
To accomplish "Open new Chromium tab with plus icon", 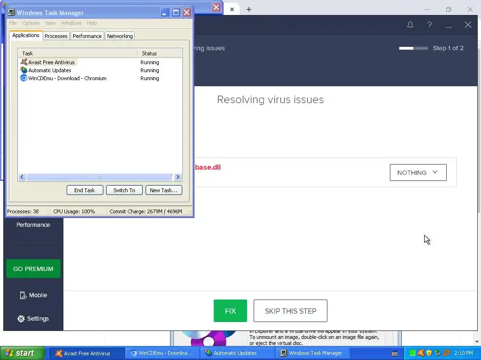I will point(249,9).
